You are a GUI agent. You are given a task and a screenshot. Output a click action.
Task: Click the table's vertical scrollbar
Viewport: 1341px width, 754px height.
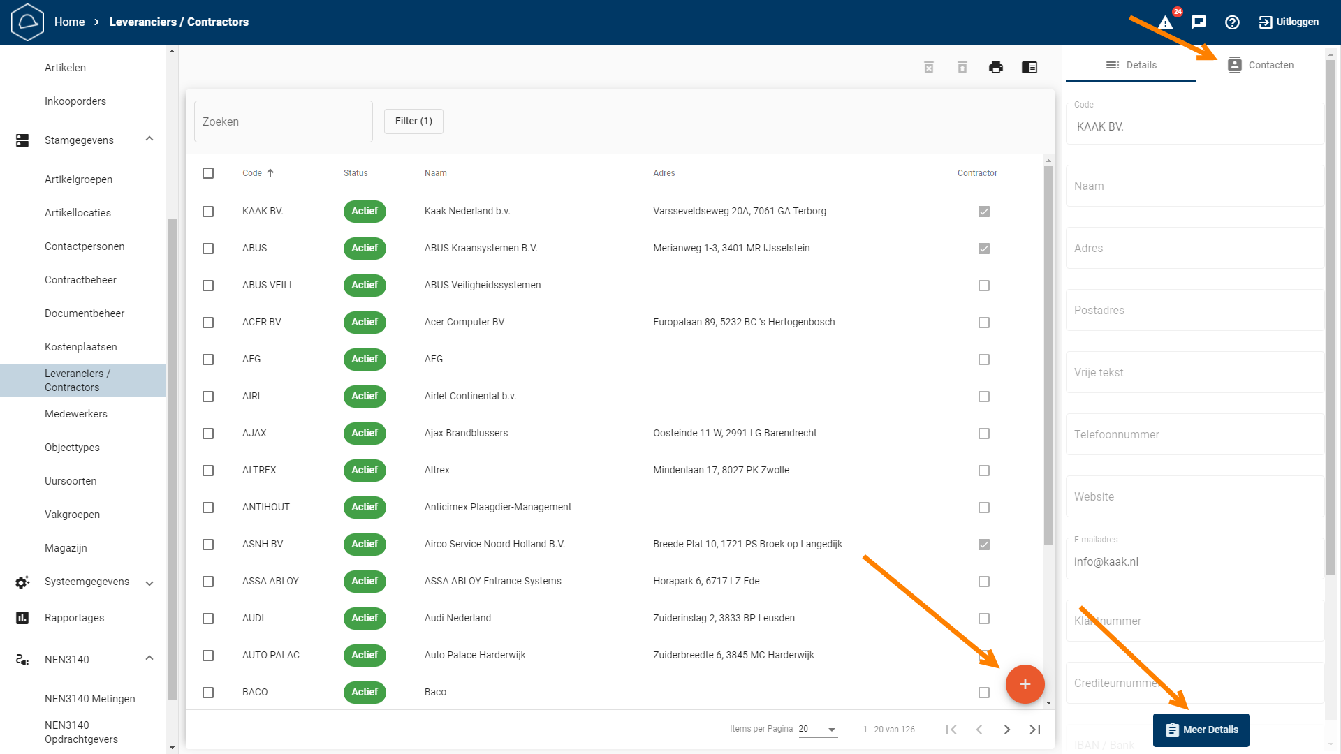[1048, 355]
